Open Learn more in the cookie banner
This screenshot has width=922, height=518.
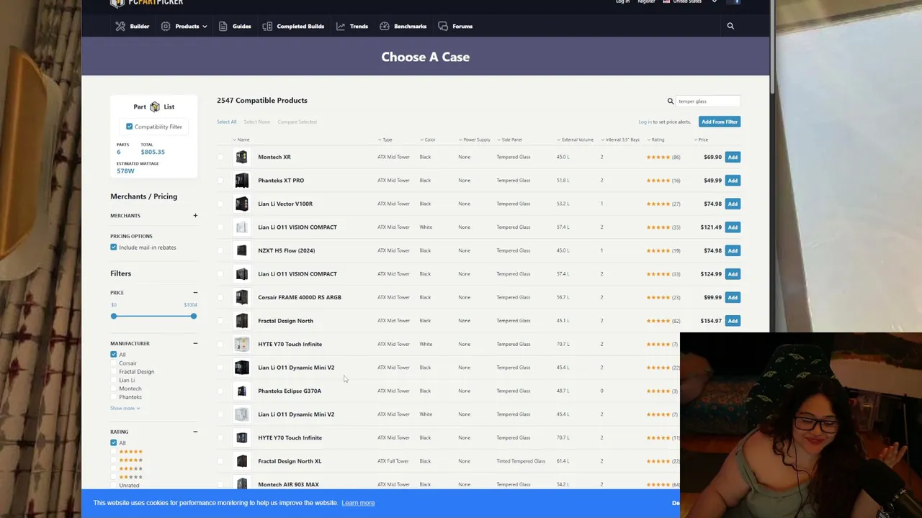358,503
